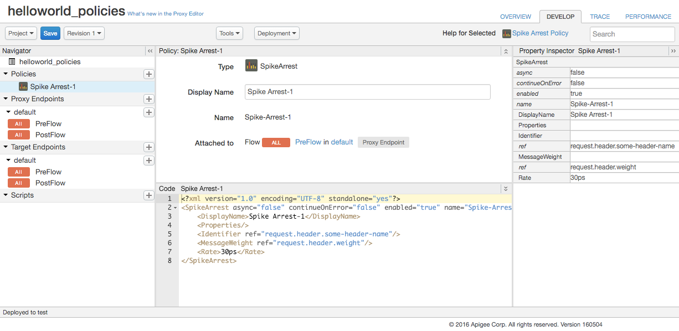Screen dimensions: 679x331
Task: Collapse the Policy Spike Arrest-1 pane chevron
Action: click(x=505, y=51)
